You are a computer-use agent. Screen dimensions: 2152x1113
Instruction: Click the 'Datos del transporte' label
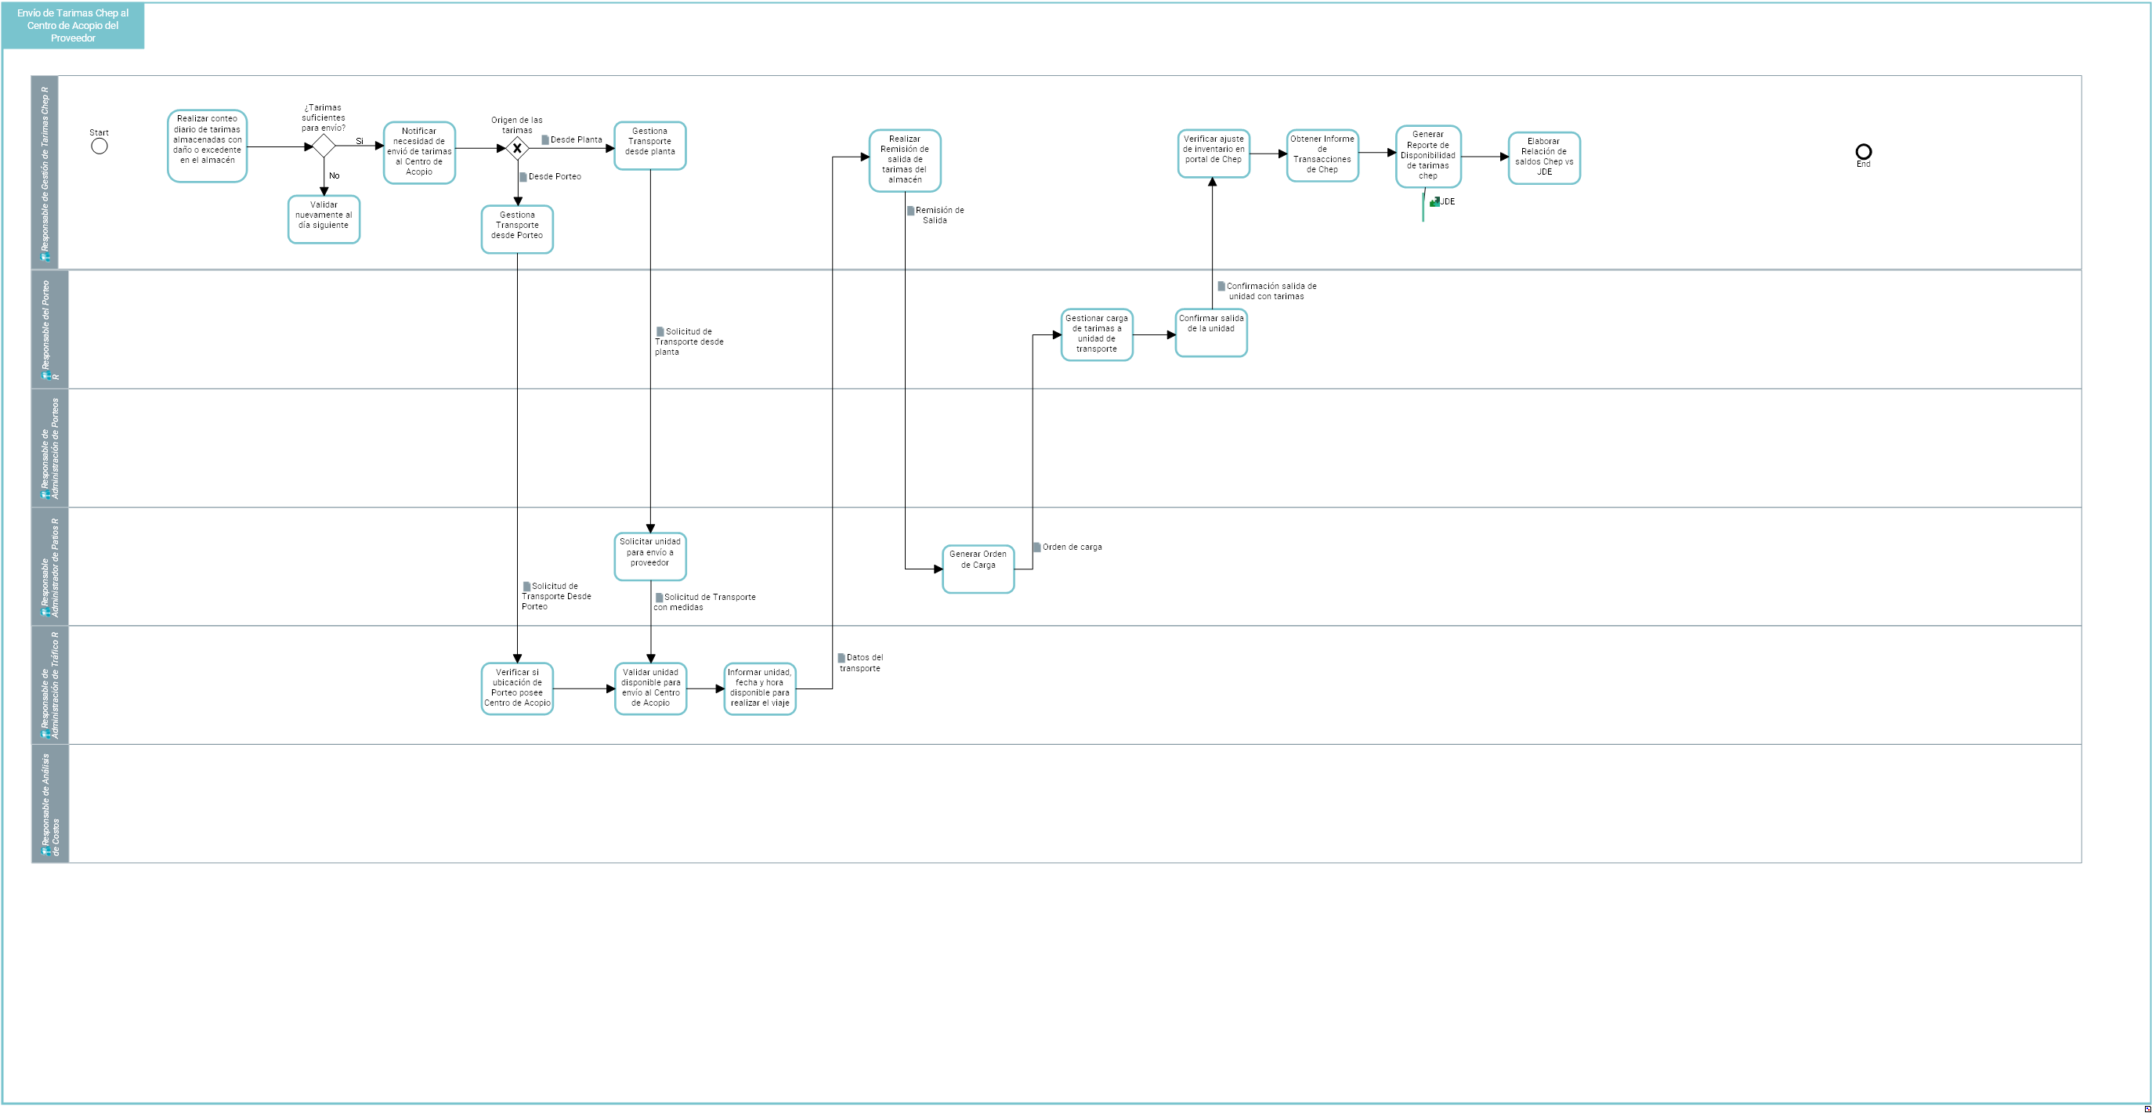[861, 663]
